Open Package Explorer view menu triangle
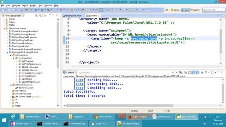The width and height of the screenshot is (226, 127). click(50, 15)
